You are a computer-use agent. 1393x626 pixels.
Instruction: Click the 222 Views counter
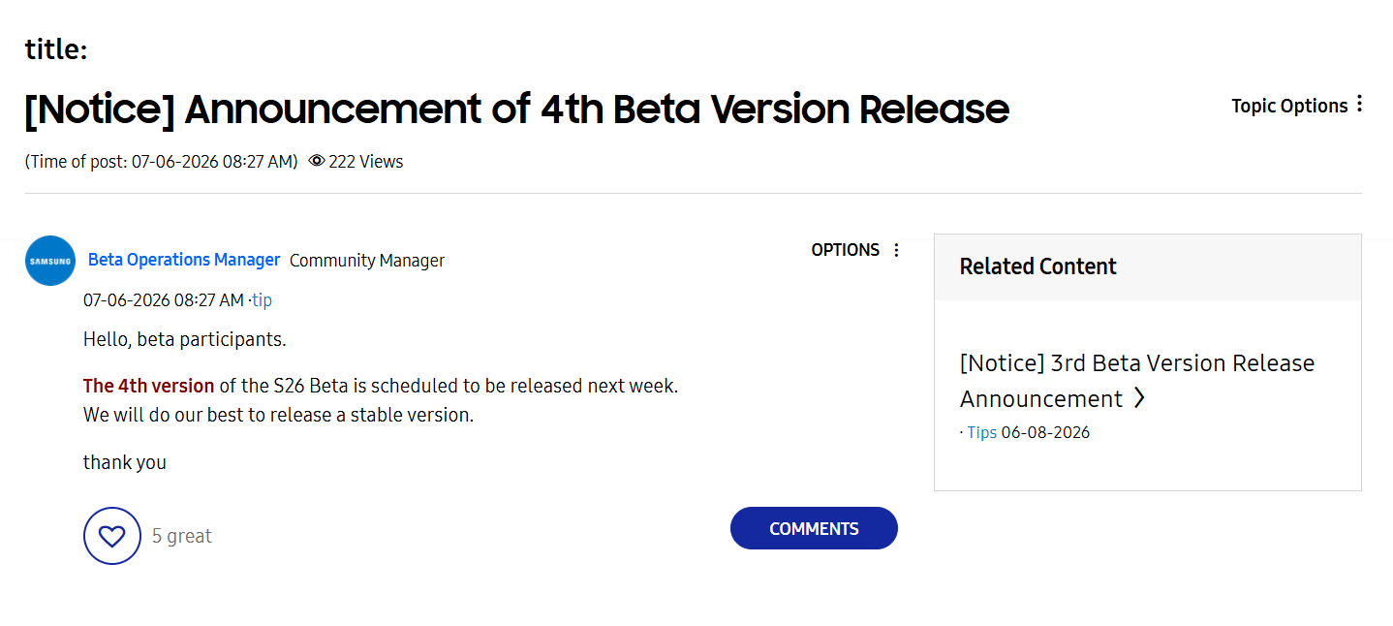click(x=365, y=162)
